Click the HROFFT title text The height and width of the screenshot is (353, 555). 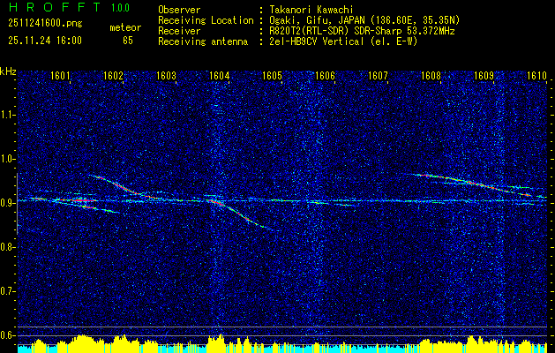(55, 7)
